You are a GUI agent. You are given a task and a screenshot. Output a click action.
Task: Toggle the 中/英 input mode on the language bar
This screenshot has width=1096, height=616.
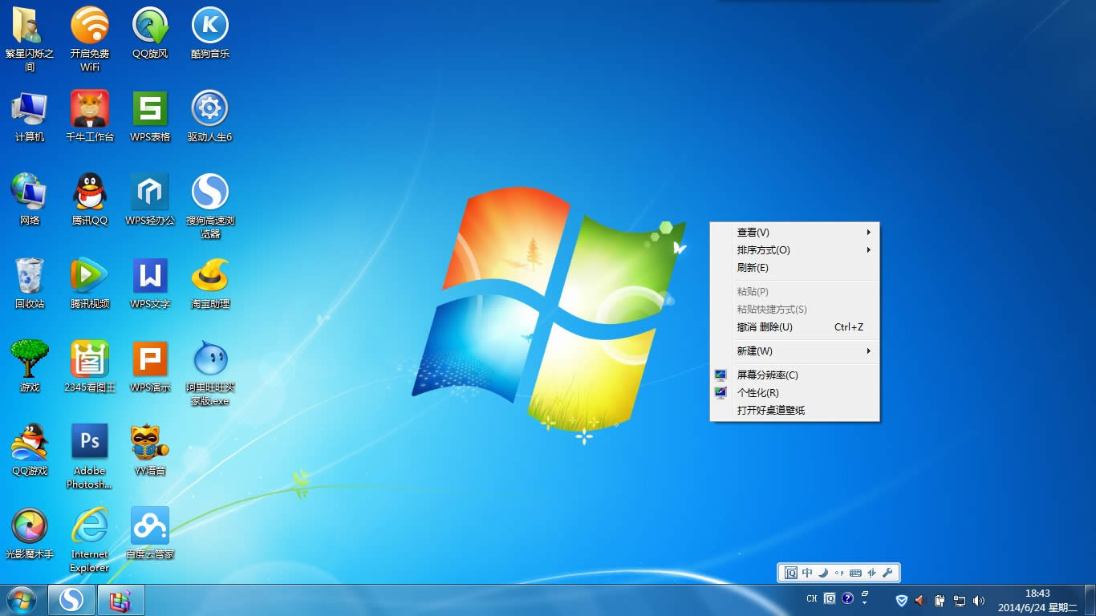(x=807, y=572)
